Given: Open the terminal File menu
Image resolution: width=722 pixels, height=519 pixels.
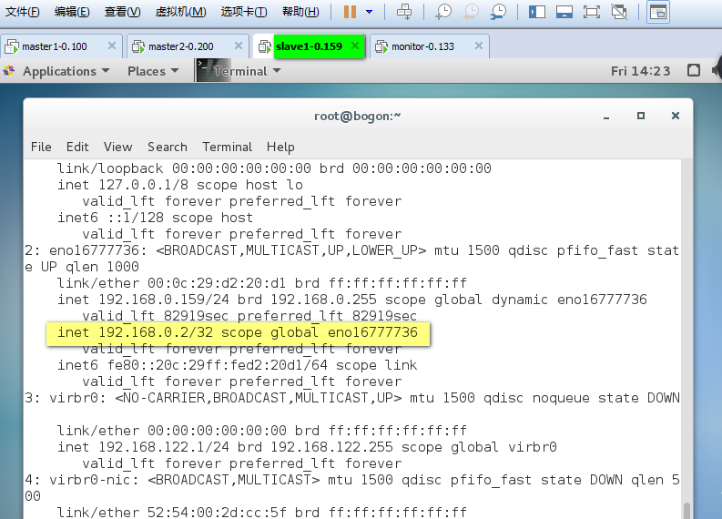Looking at the screenshot, I should click(x=41, y=147).
